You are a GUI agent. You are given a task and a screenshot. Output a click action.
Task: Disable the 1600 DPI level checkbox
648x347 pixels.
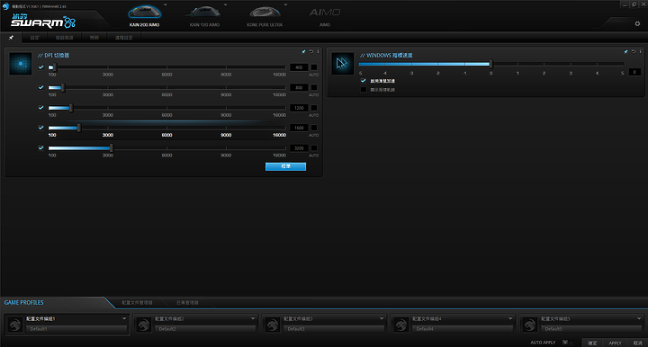[x=40, y=128]
